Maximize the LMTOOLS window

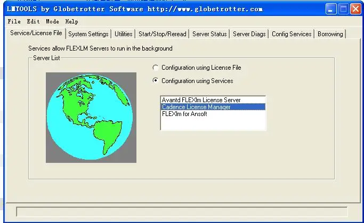tap(343, 9)
